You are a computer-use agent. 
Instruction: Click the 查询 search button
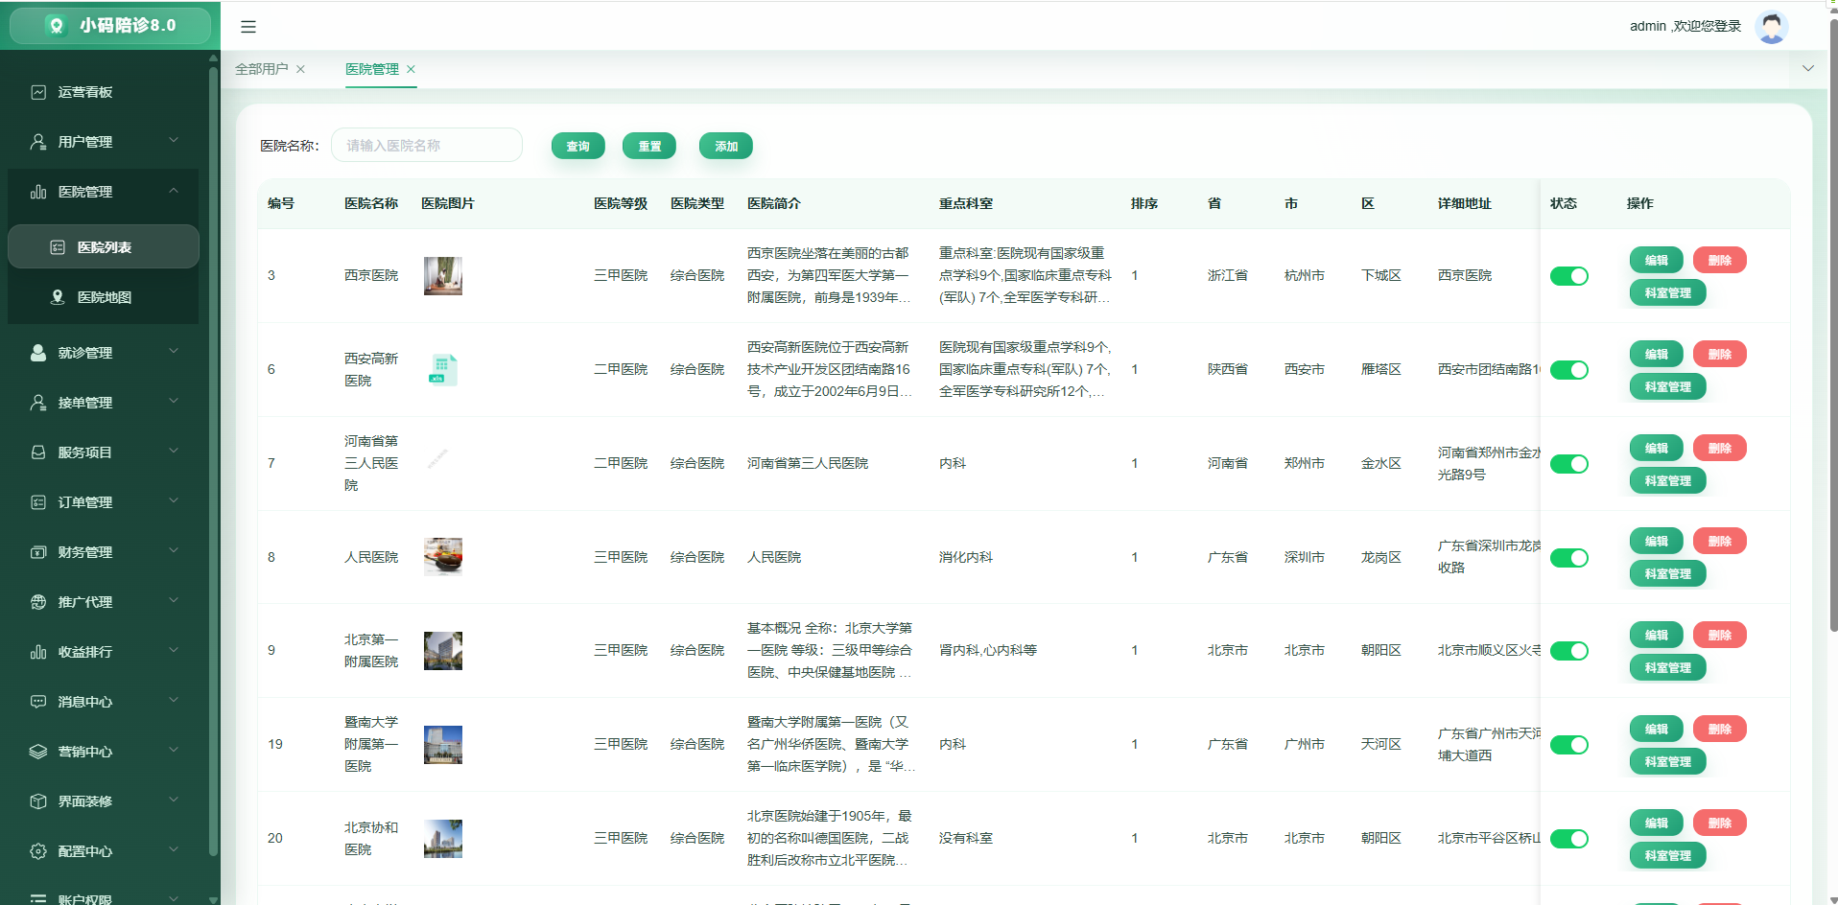point(578,146)
